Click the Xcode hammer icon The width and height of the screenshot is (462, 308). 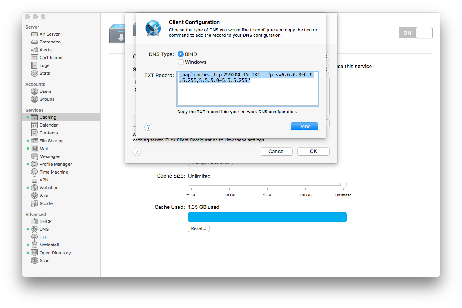click(x=34, y=203)
